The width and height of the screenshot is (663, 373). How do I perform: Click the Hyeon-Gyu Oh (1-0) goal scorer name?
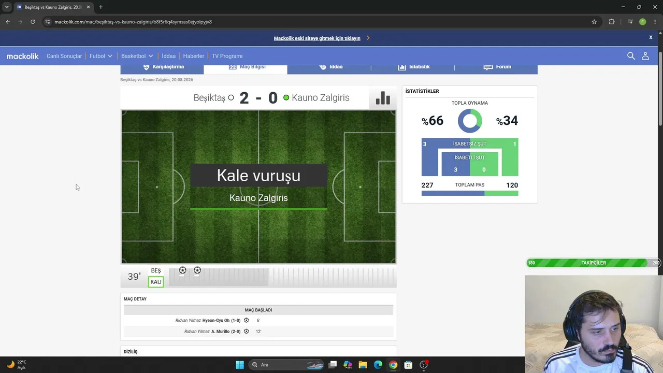[222, 321]
